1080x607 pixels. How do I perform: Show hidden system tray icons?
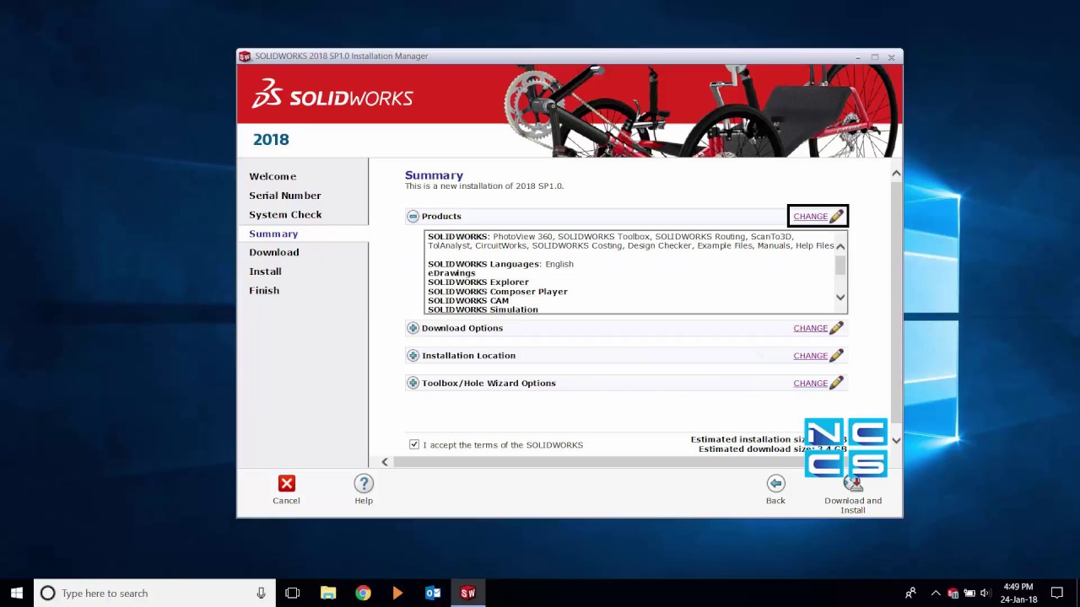tap(935, 593)
